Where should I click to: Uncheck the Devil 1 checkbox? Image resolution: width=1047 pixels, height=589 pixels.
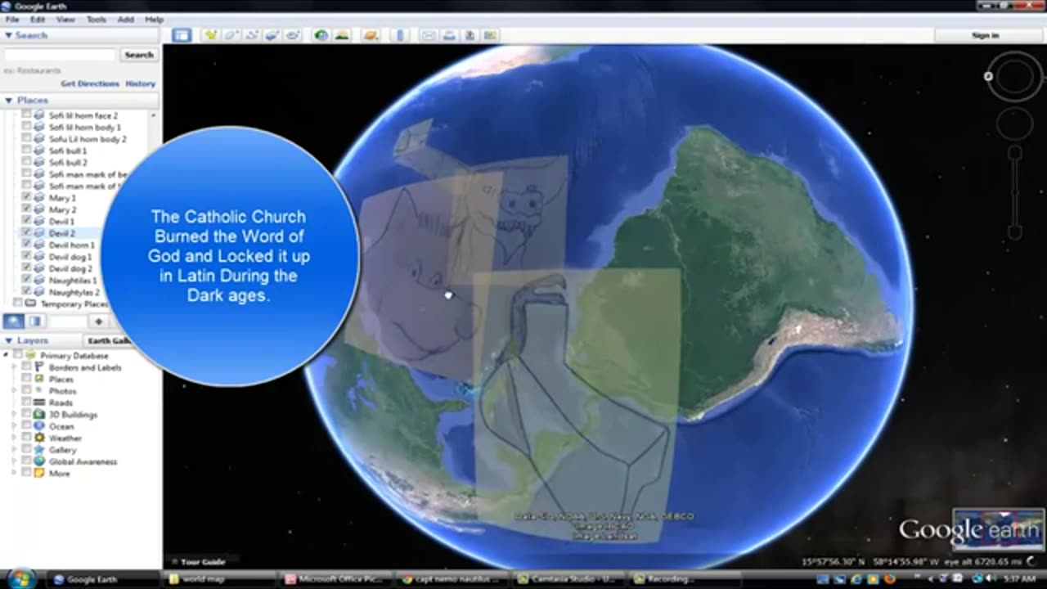27,221
